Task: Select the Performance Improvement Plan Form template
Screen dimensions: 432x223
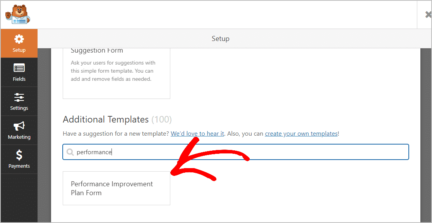Action: [x=116, y=188]
